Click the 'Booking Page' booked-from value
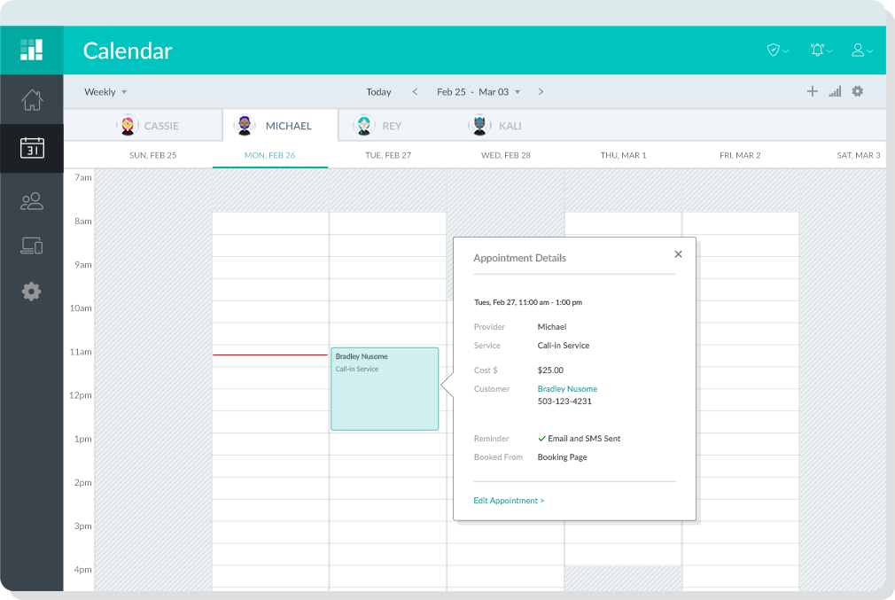This screenshot has height=600, width=895. point(562,457)
